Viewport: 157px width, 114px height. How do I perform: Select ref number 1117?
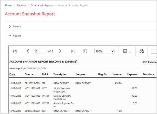click(x=44, y=88)
